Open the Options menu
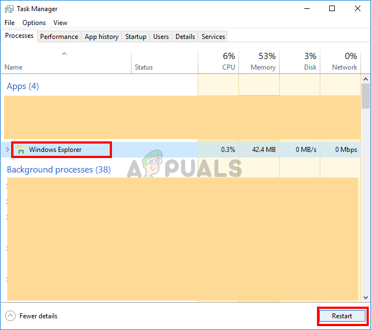Screen dimensions: 371x330 coord(34,23)
